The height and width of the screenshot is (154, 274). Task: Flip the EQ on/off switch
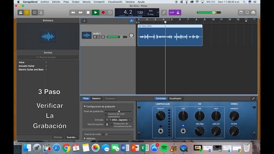(x=183, y=131)
